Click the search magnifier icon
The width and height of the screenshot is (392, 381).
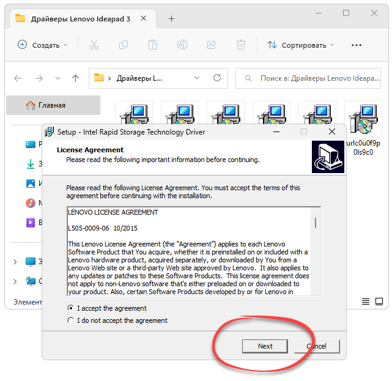pyautogui.click(x=248, y=78)
